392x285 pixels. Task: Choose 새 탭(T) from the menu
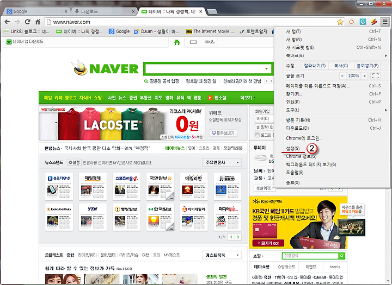pyautogui.click(x=293, y=31)
